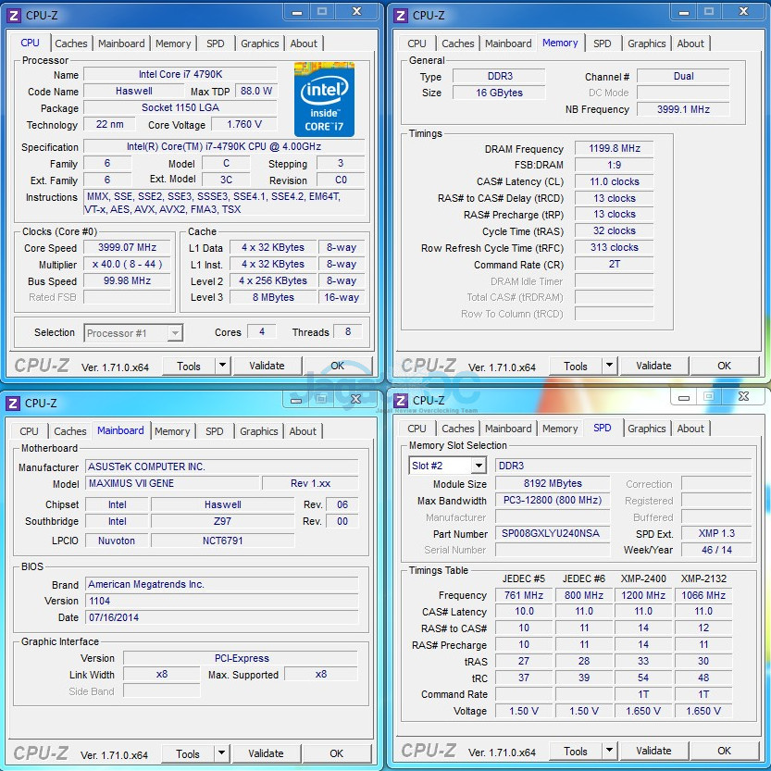Viewport: 771px width, 771px height.
Task: Click the Part Number SP008GXLYU240NSA field
Action: [x=550, y=533]
